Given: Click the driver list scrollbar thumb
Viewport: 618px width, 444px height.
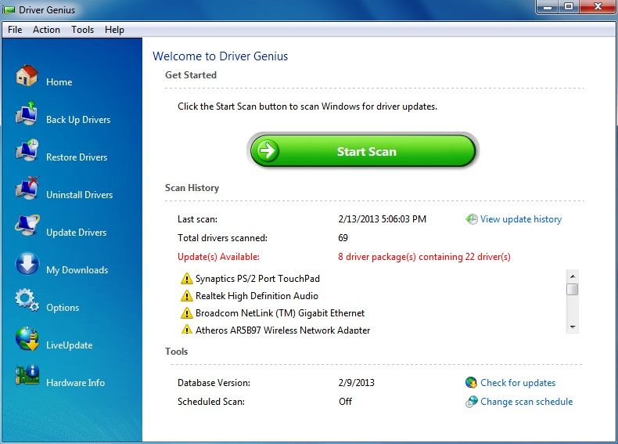Looking at the screenshot, I should (x=573, y=289).
